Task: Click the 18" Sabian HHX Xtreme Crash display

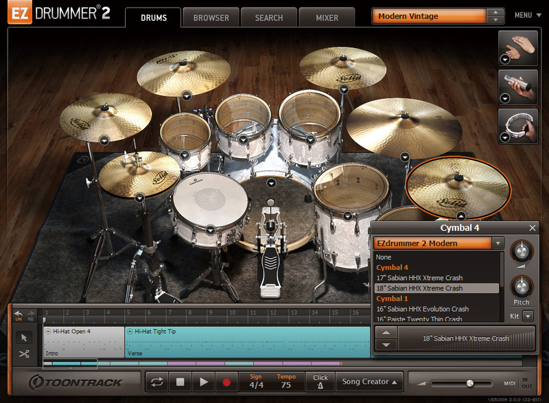Action: pos(466,338)
